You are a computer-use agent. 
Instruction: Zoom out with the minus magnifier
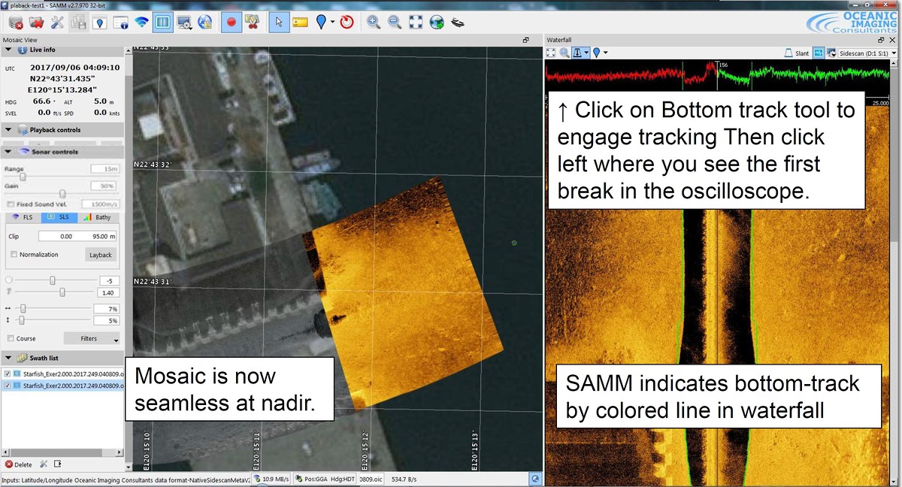(x=395, y=22)
